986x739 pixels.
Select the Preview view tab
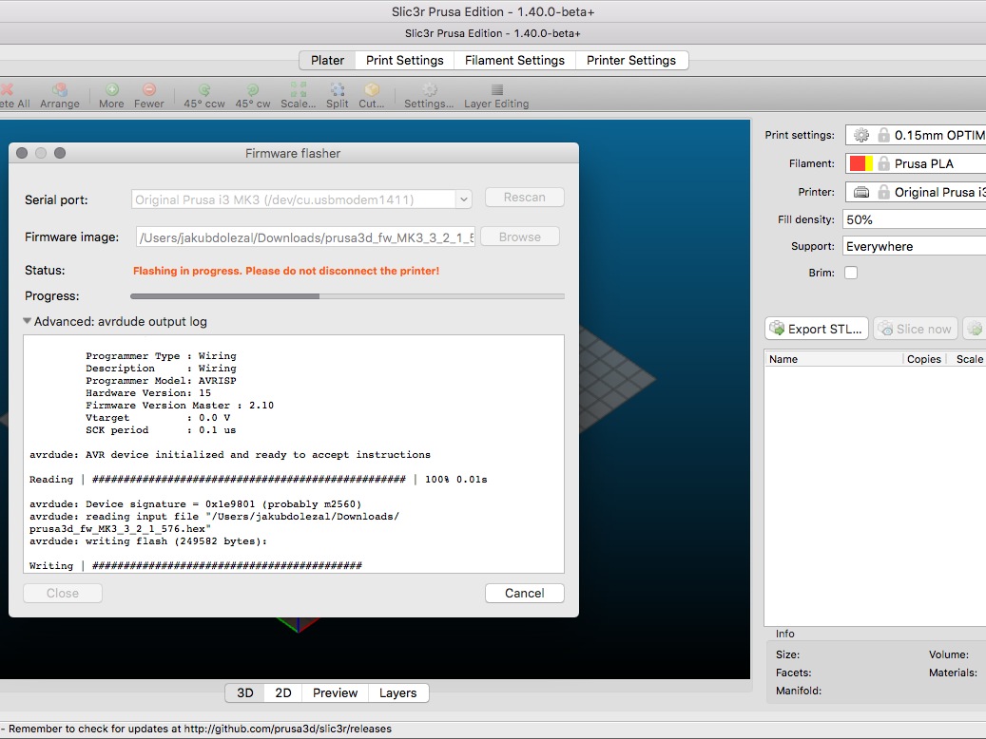point(335,692)
